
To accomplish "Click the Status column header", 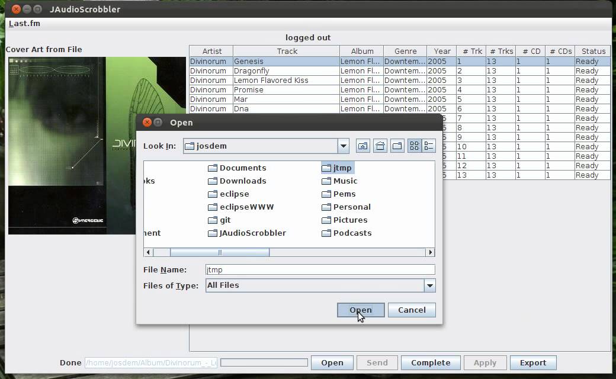I will click(x=593, y=52).
